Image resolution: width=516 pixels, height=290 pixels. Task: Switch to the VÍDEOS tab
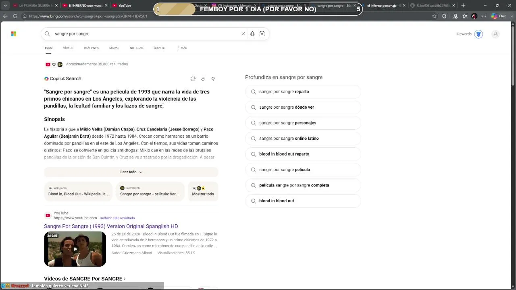(68, 48)
